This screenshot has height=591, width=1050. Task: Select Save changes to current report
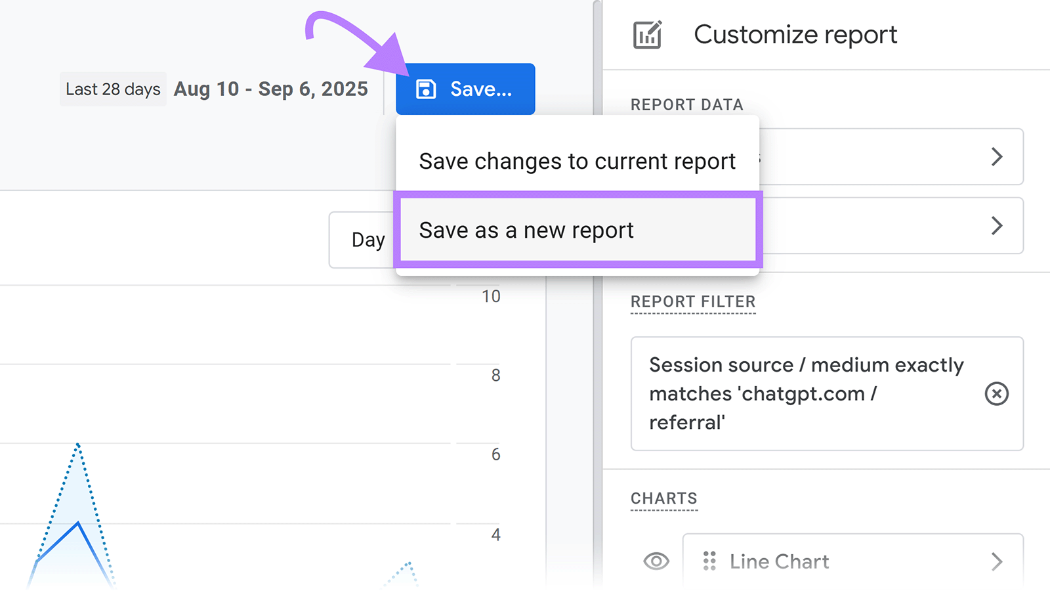pos(577,161)
